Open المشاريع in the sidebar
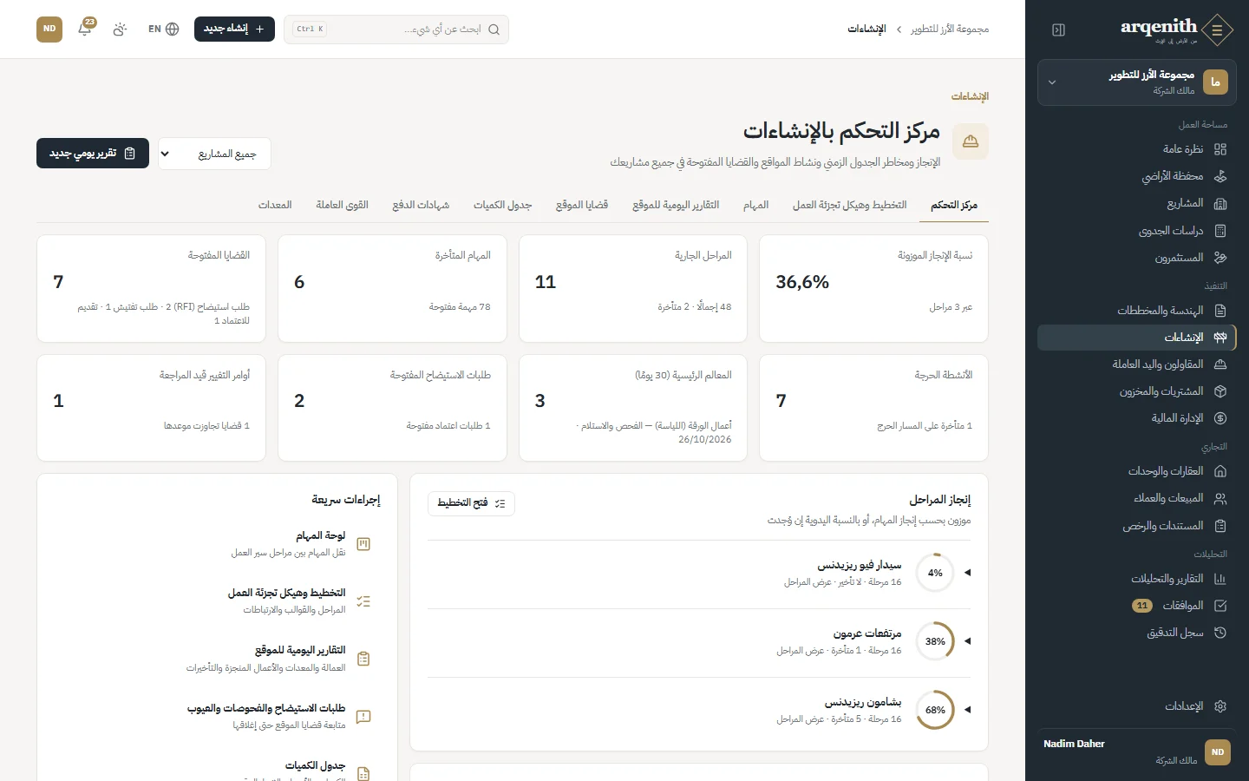 pos(1137,203)
